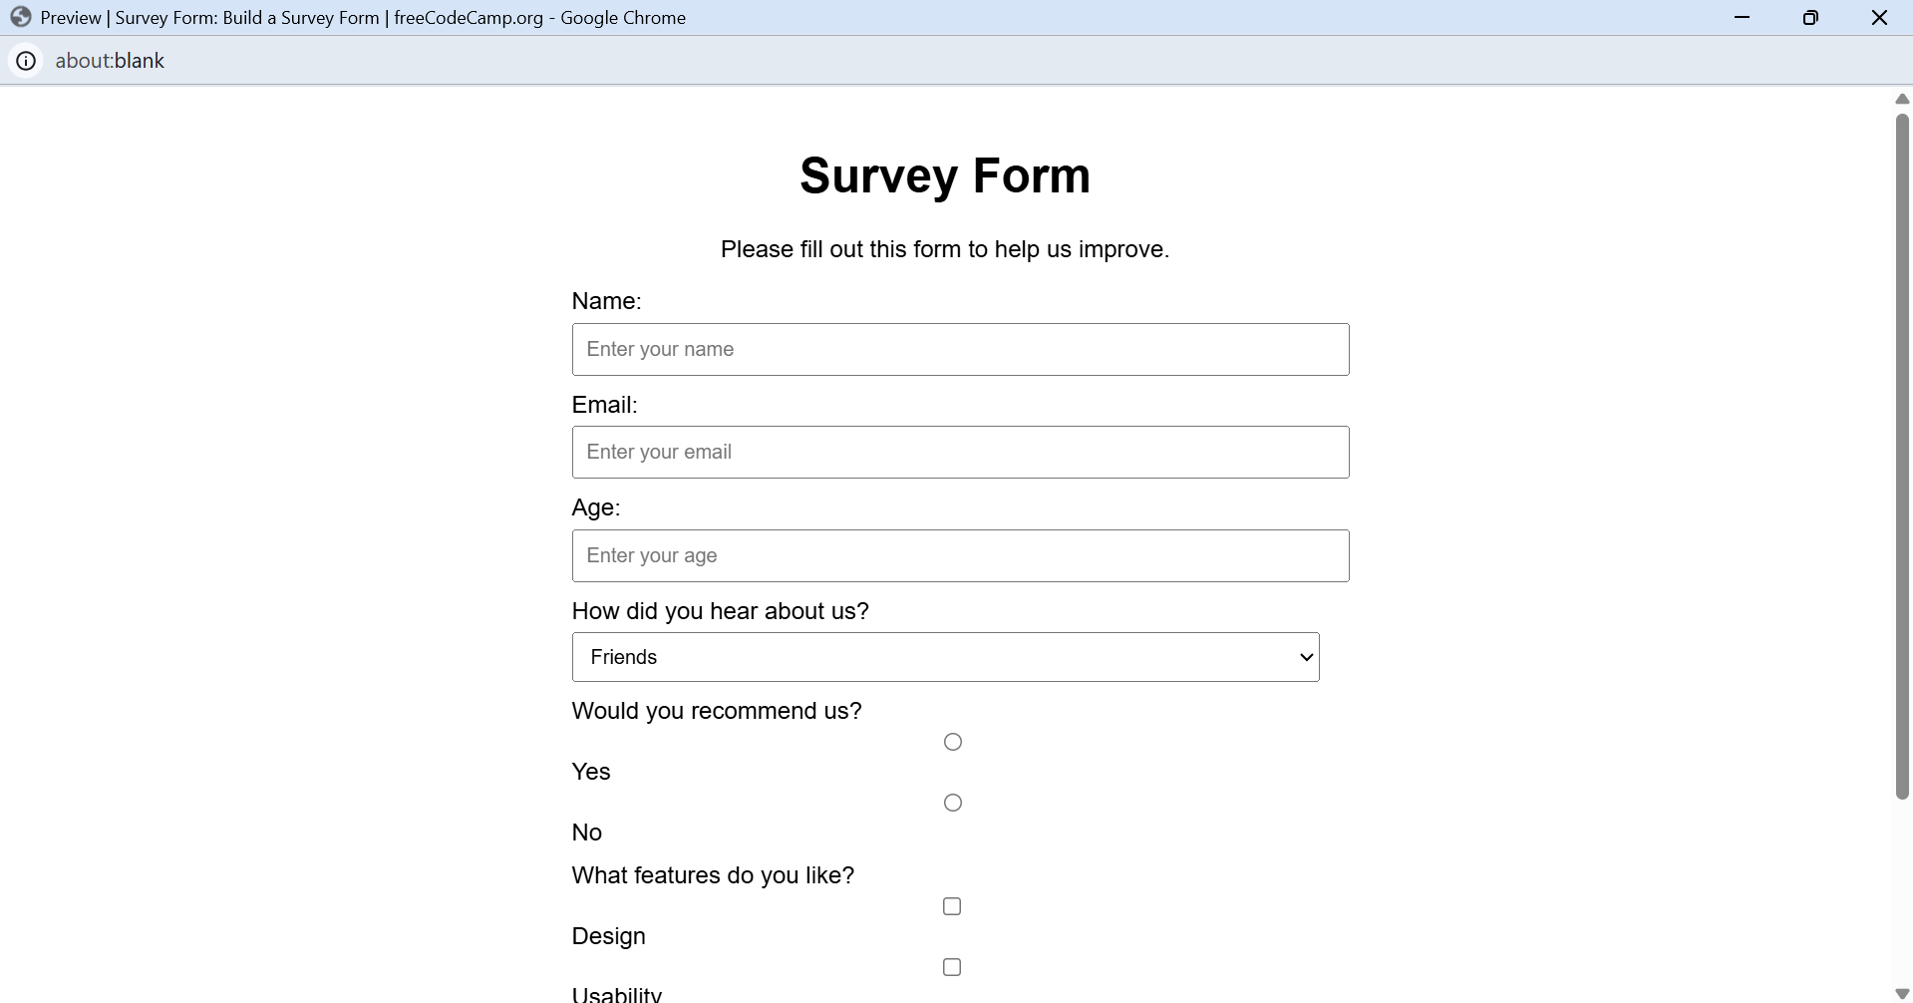The width and height of the screenshot is (1913, 1003).
Task: Tick the Usability feature checkbox
Action: [x=952, y=967]
